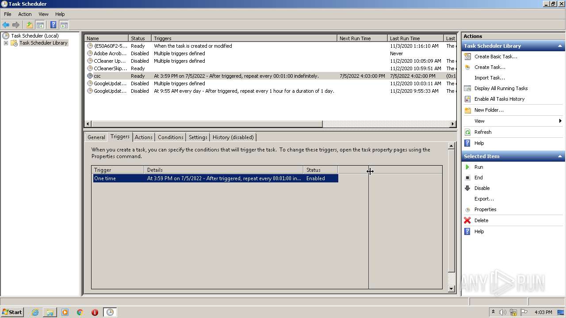This screenshot has width=566, height=318.
Task: Select the CCleaner Up... task row
Action: 270,61
